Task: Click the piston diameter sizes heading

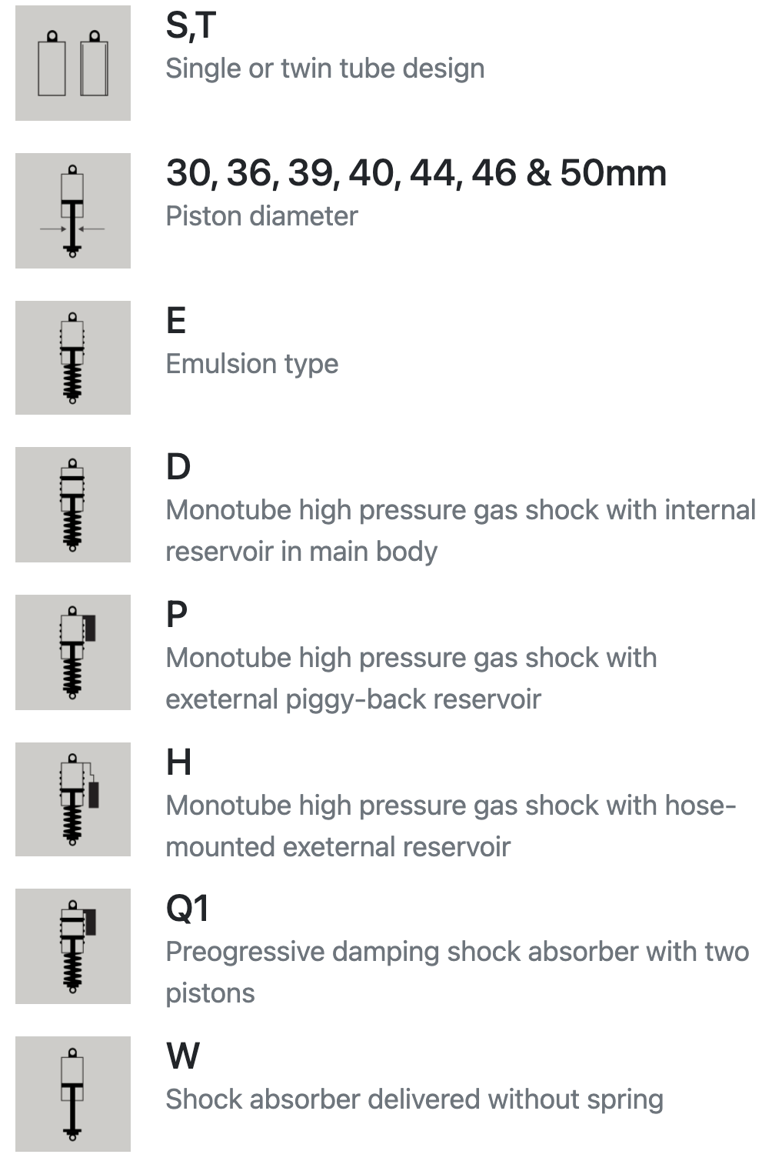Action: 416,173
